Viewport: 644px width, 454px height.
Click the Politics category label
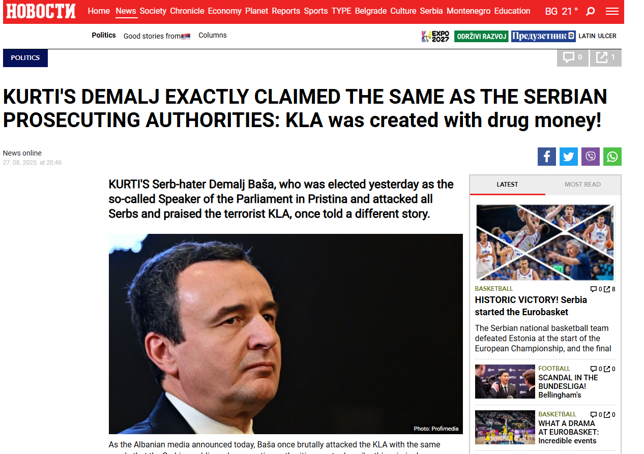25,58
